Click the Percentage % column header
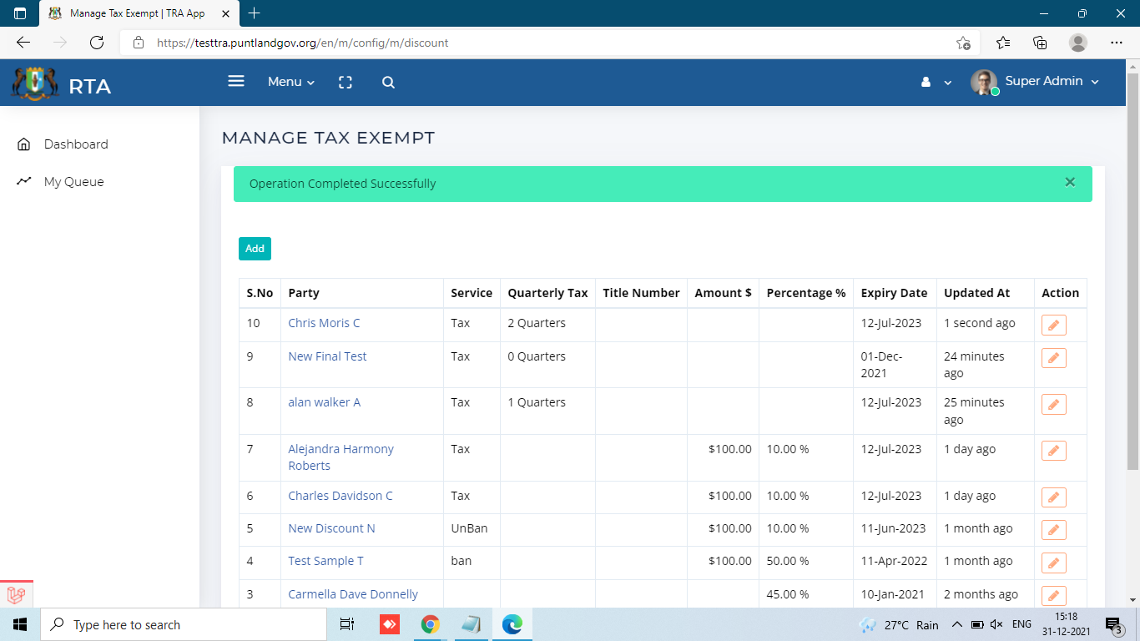1140x641 pixels. click(806, 293)
